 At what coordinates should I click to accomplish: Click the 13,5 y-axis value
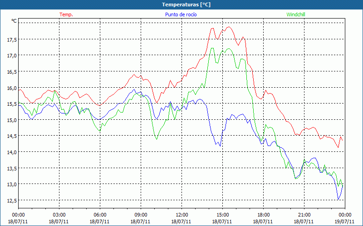pyautogui.click(x=12, y=169)
